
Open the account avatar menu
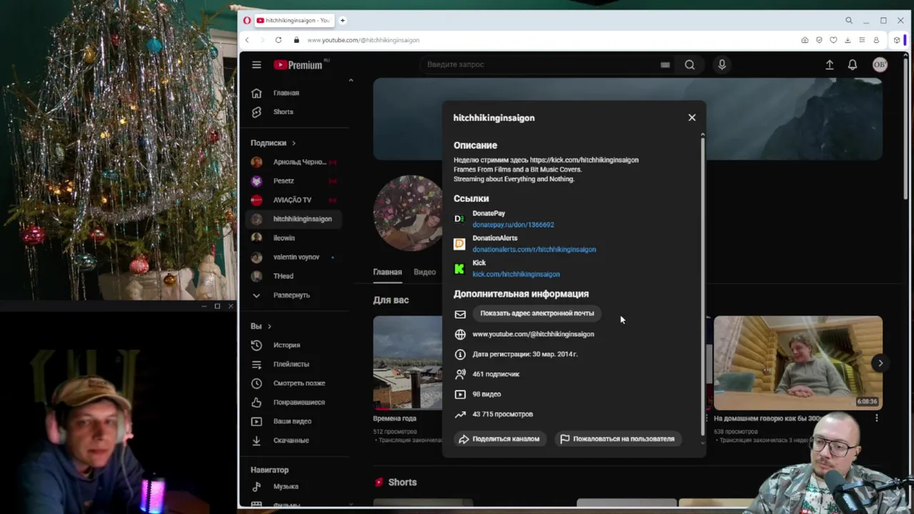coord(880,64)
